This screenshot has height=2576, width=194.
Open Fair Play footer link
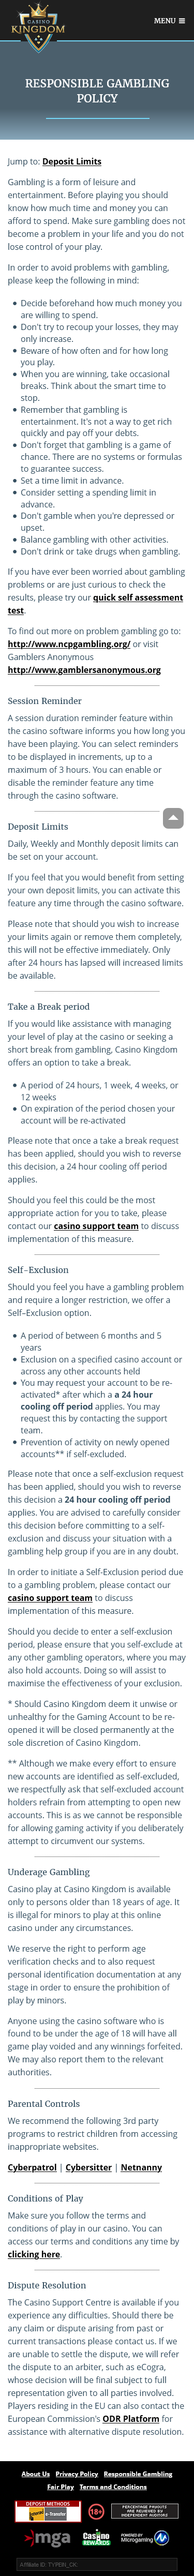61,2487
